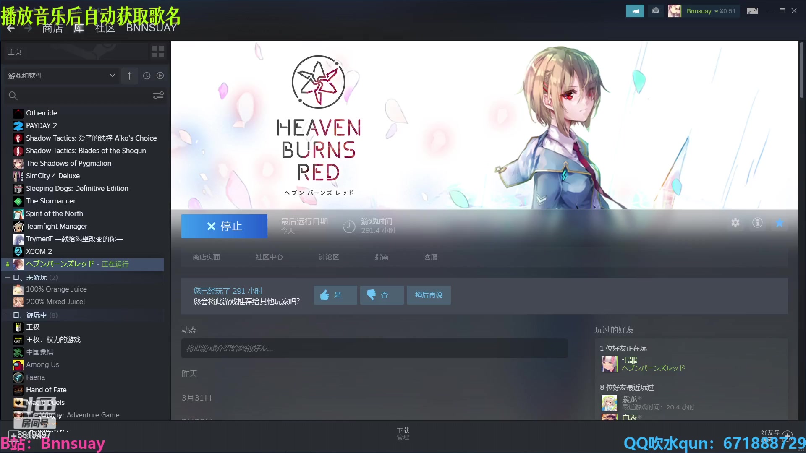Click the 中国象棋 game icon
The height and width of the screenshot is (453, 806).
[x=18, y=352]
